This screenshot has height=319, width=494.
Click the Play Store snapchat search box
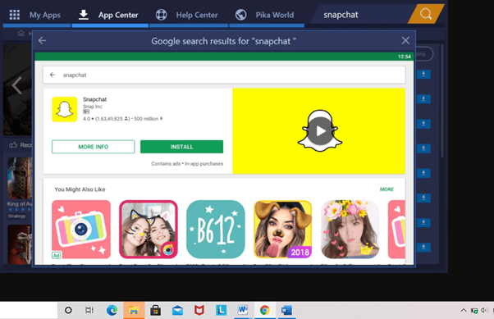click(224, 75)
